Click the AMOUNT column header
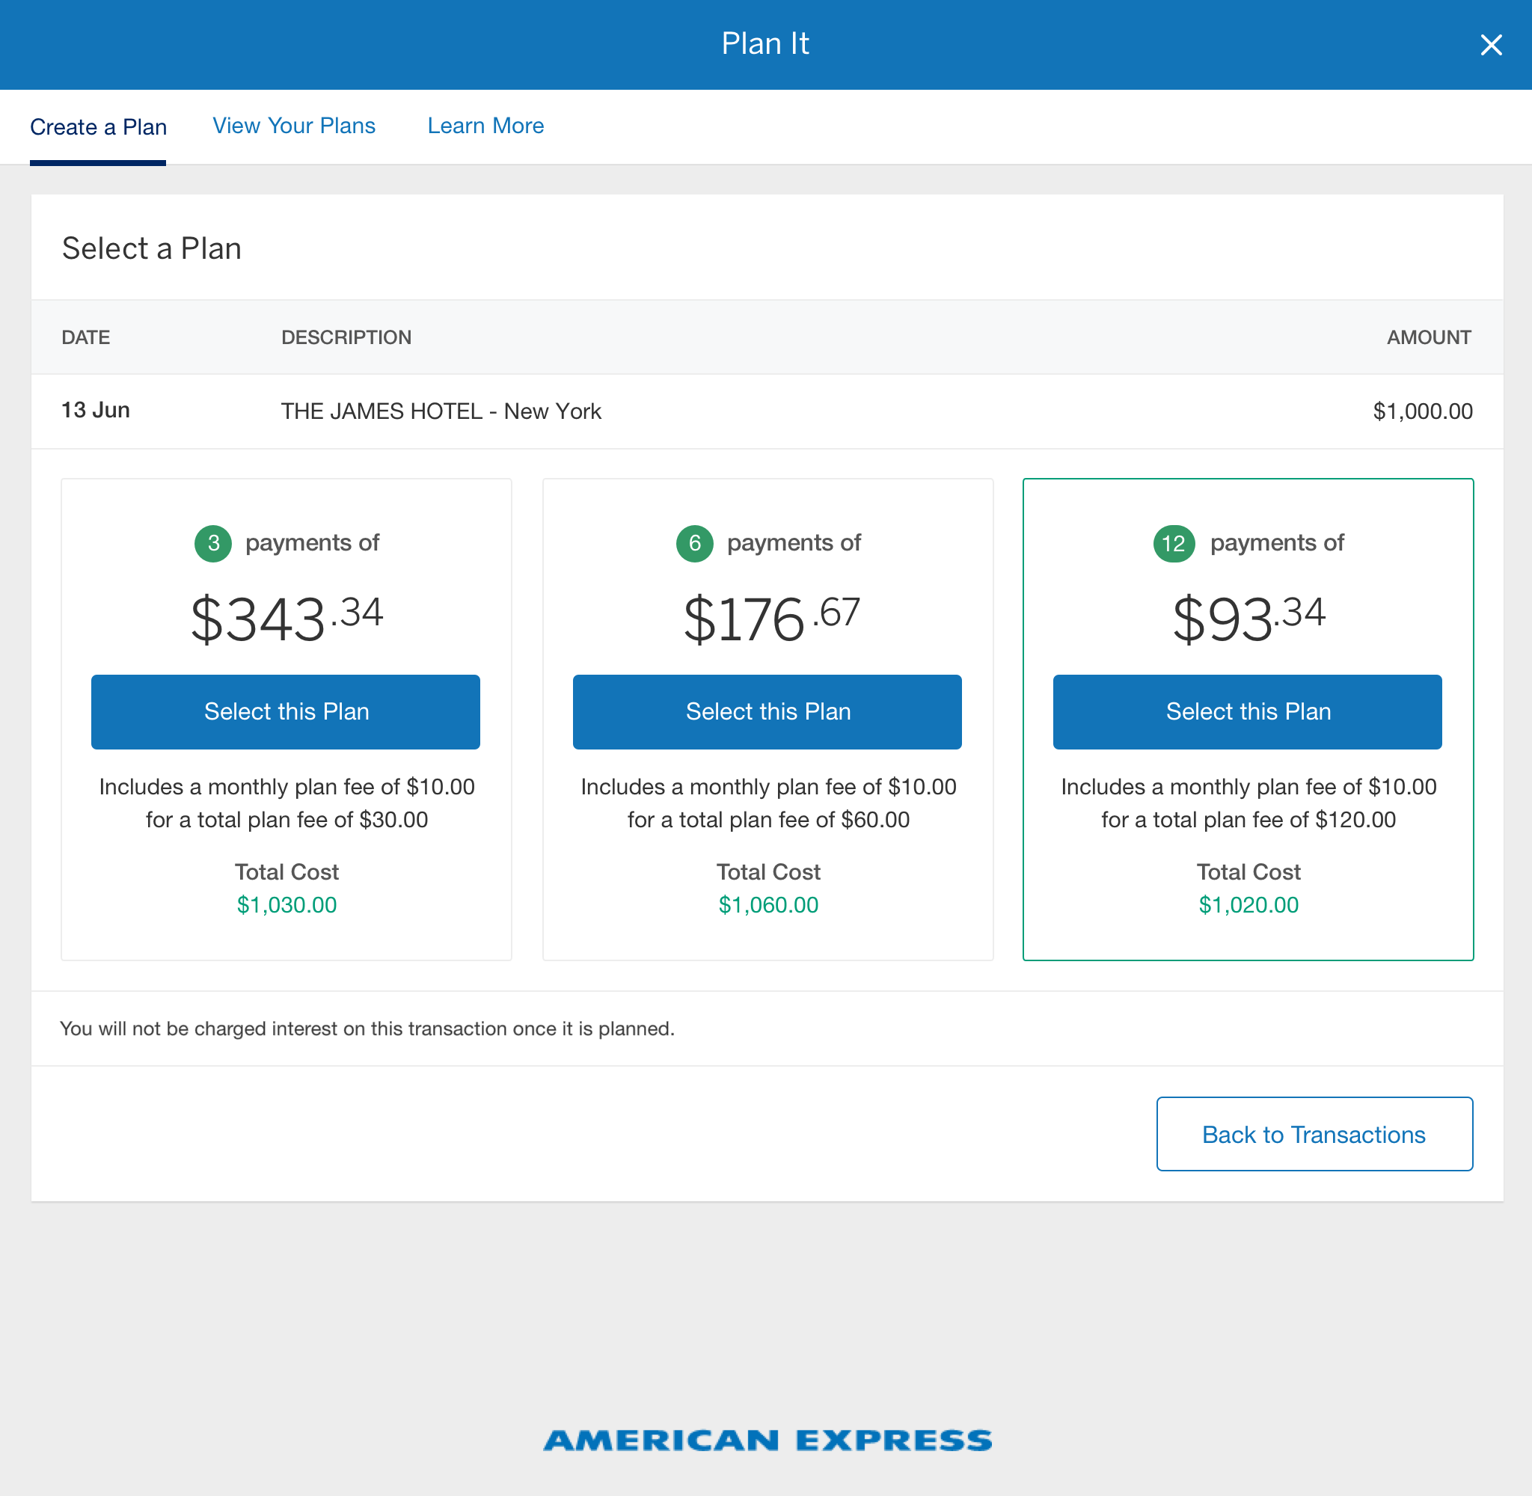The width and height of the screenshot is (1532, 1496). (1427, 337)
